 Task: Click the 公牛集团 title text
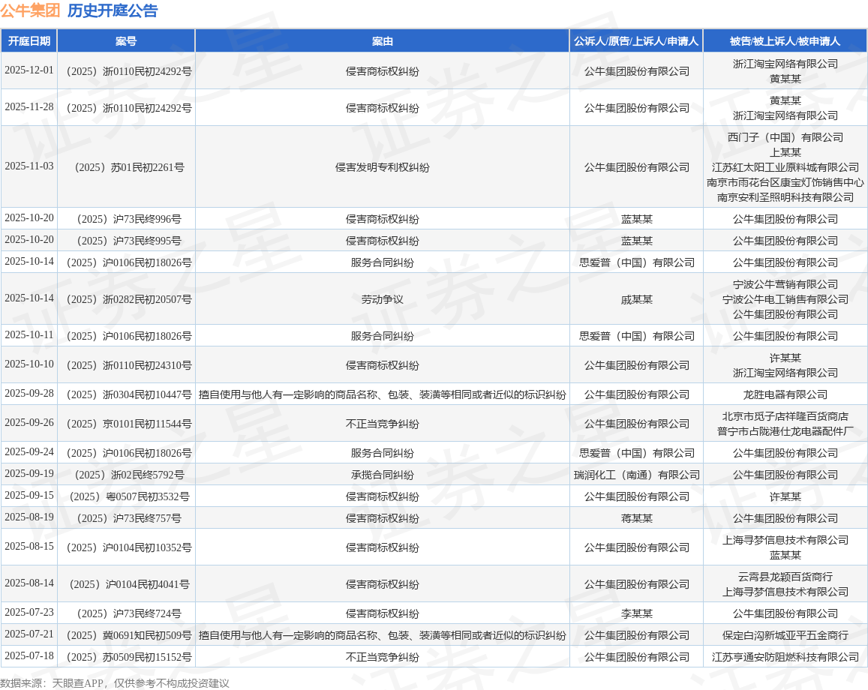31,10
